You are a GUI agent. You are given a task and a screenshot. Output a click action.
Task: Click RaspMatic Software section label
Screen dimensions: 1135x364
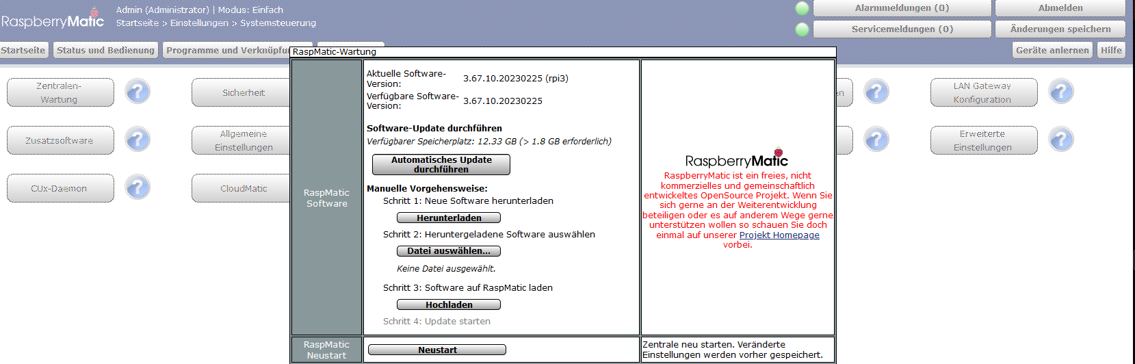click(326, 198)
